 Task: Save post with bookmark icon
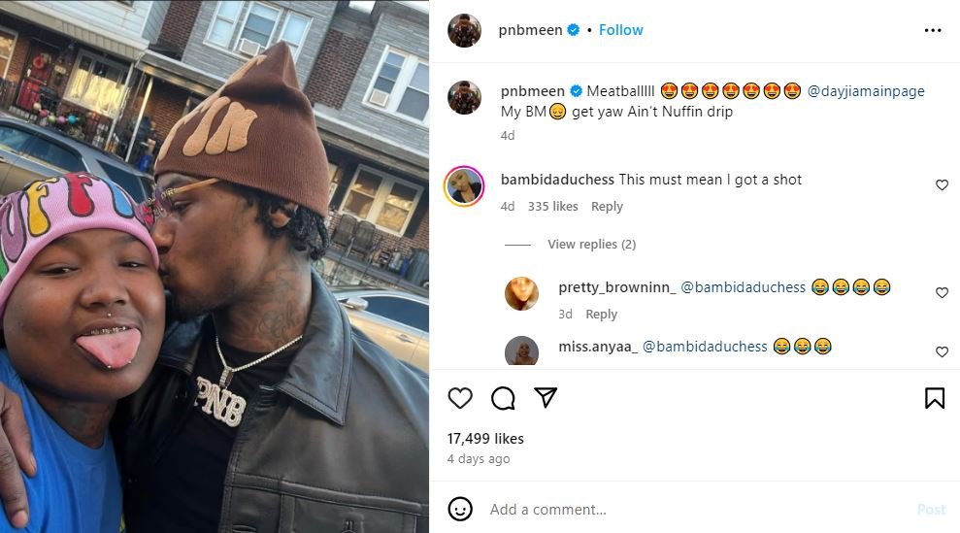[x=934, y=398]
